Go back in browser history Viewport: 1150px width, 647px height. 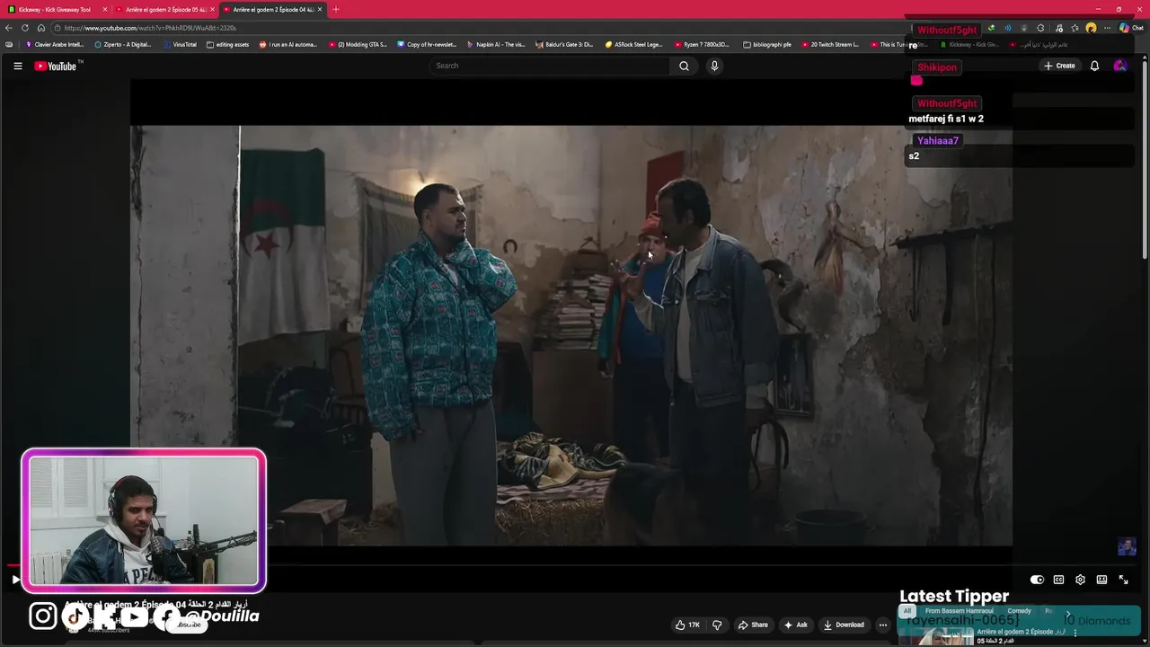(x=9, y=28)
